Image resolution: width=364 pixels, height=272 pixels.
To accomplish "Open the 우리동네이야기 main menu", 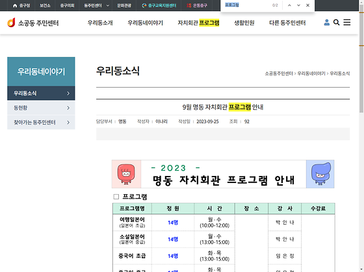I will (x=146, y=23).
